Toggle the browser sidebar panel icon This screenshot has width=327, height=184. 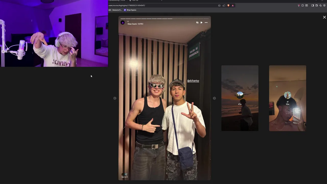point(312,5)
